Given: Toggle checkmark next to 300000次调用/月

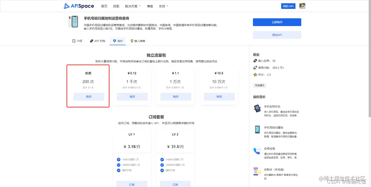Looking at the screenshot, I should 162,165.
